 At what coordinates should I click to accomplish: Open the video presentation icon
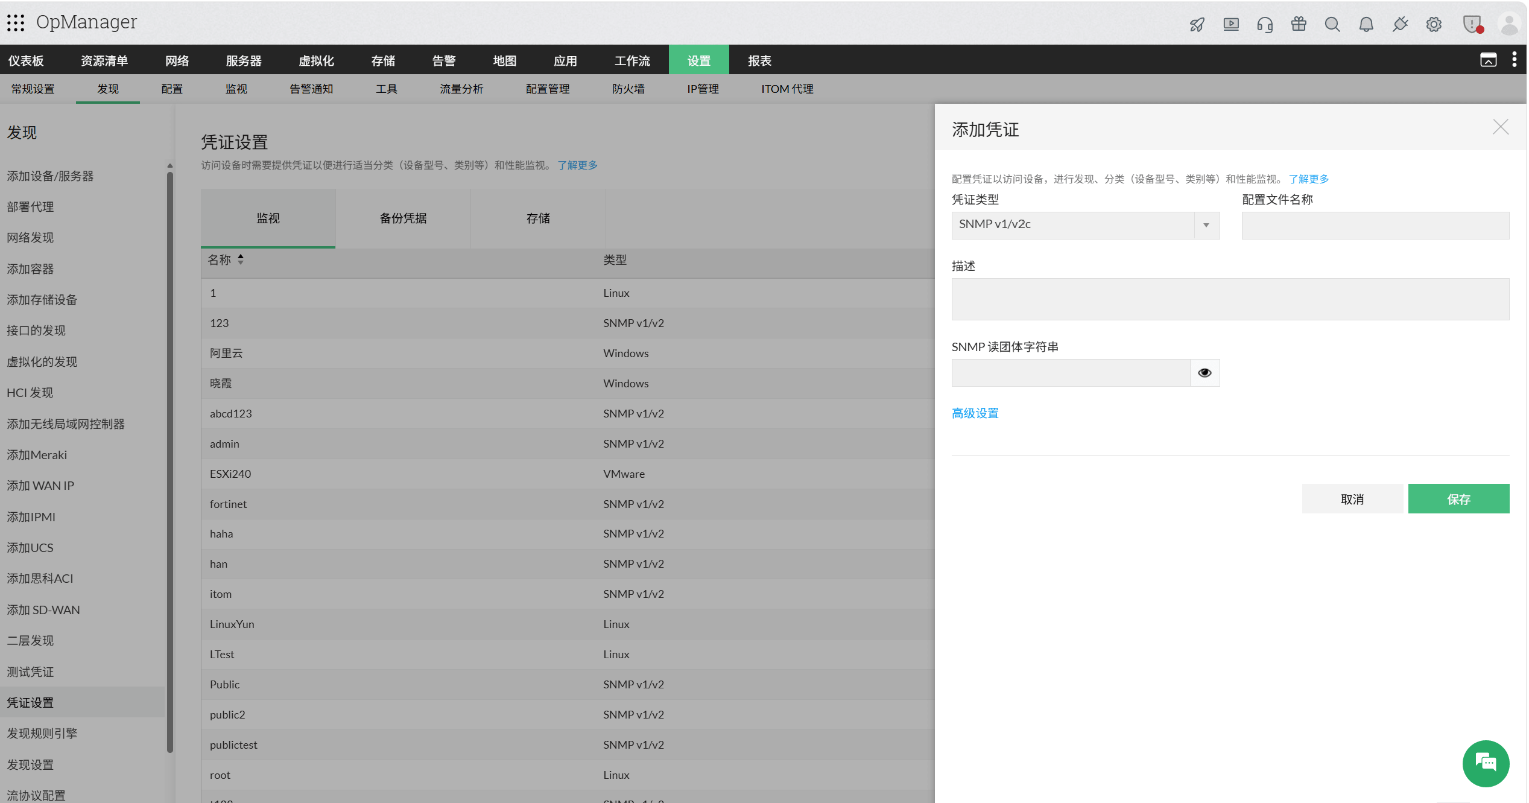click(1230, 24)
